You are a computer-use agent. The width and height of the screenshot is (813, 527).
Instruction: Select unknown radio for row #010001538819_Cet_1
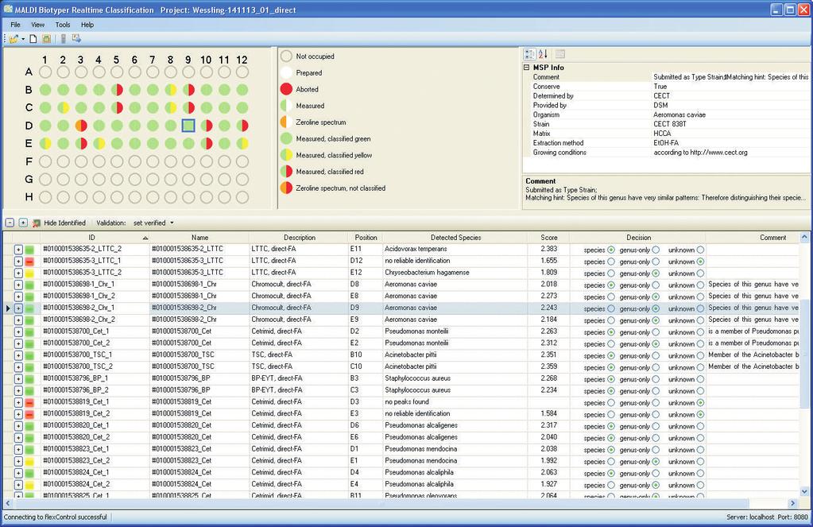[x=700, y=402]
